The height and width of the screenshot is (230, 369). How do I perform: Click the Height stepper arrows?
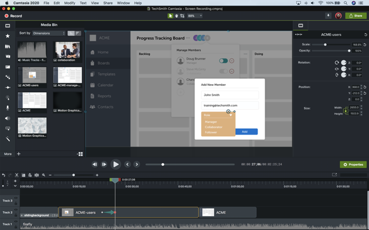361,114
